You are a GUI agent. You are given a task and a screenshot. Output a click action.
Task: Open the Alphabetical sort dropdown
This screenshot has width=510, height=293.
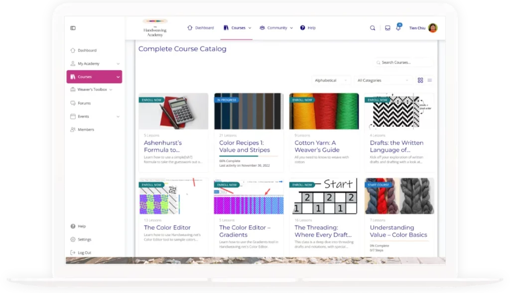(x=331, y=80)
